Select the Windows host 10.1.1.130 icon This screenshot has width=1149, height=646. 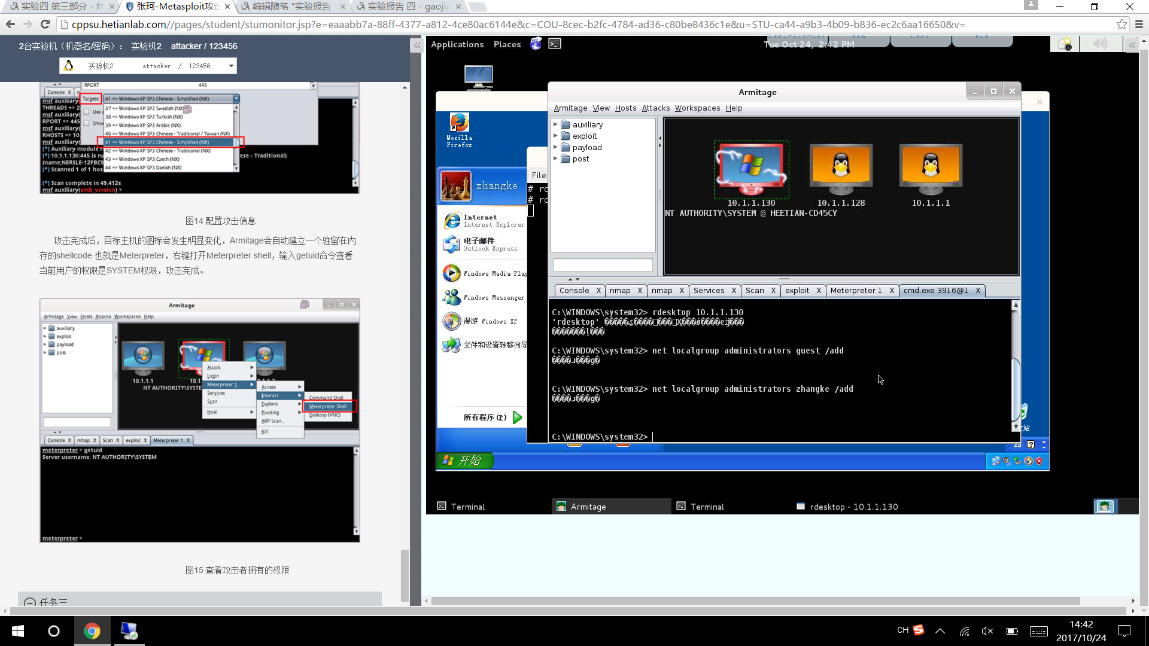tap(751, 169)
